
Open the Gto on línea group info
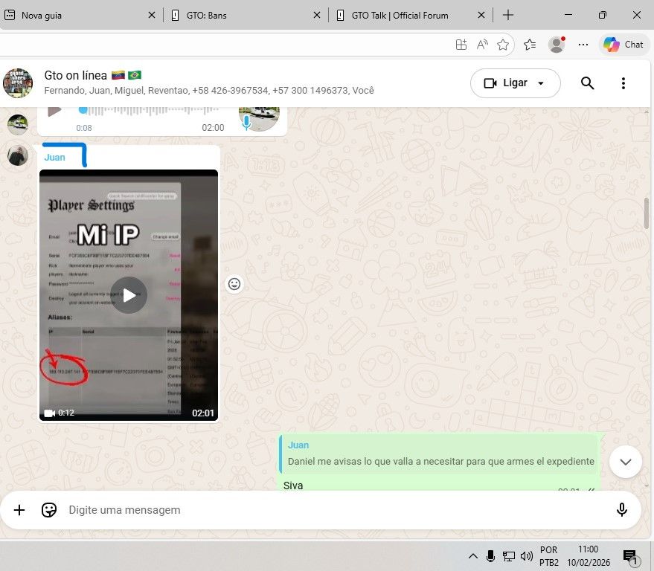click(x=208, y=83)
